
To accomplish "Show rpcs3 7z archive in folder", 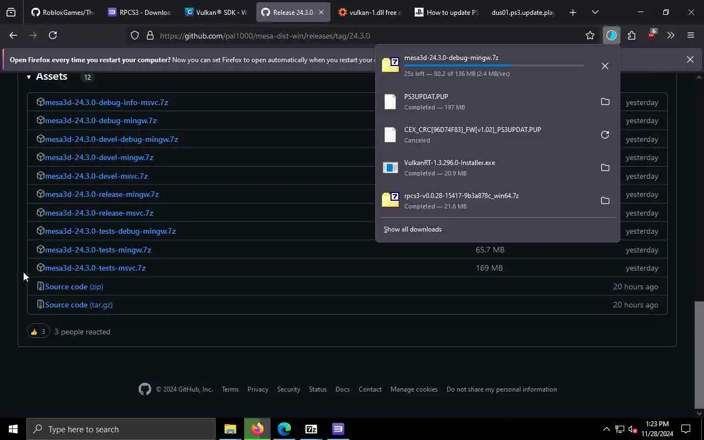I will pyautogui.click(x=605, y=201).
